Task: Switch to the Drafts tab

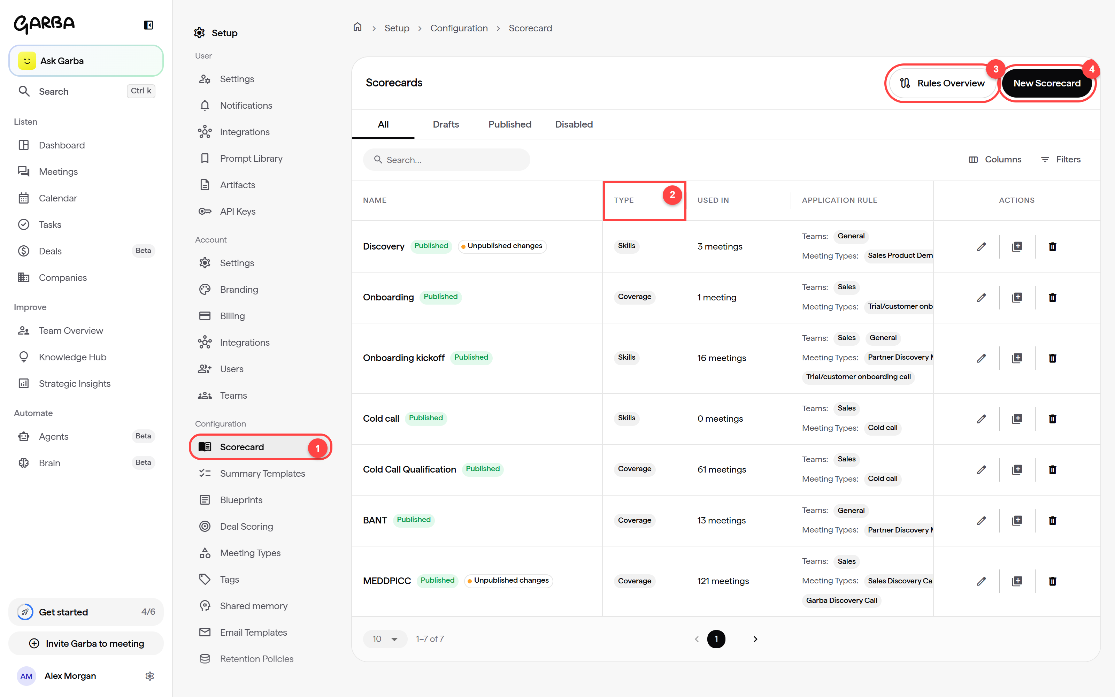Action: coord(446,124)
